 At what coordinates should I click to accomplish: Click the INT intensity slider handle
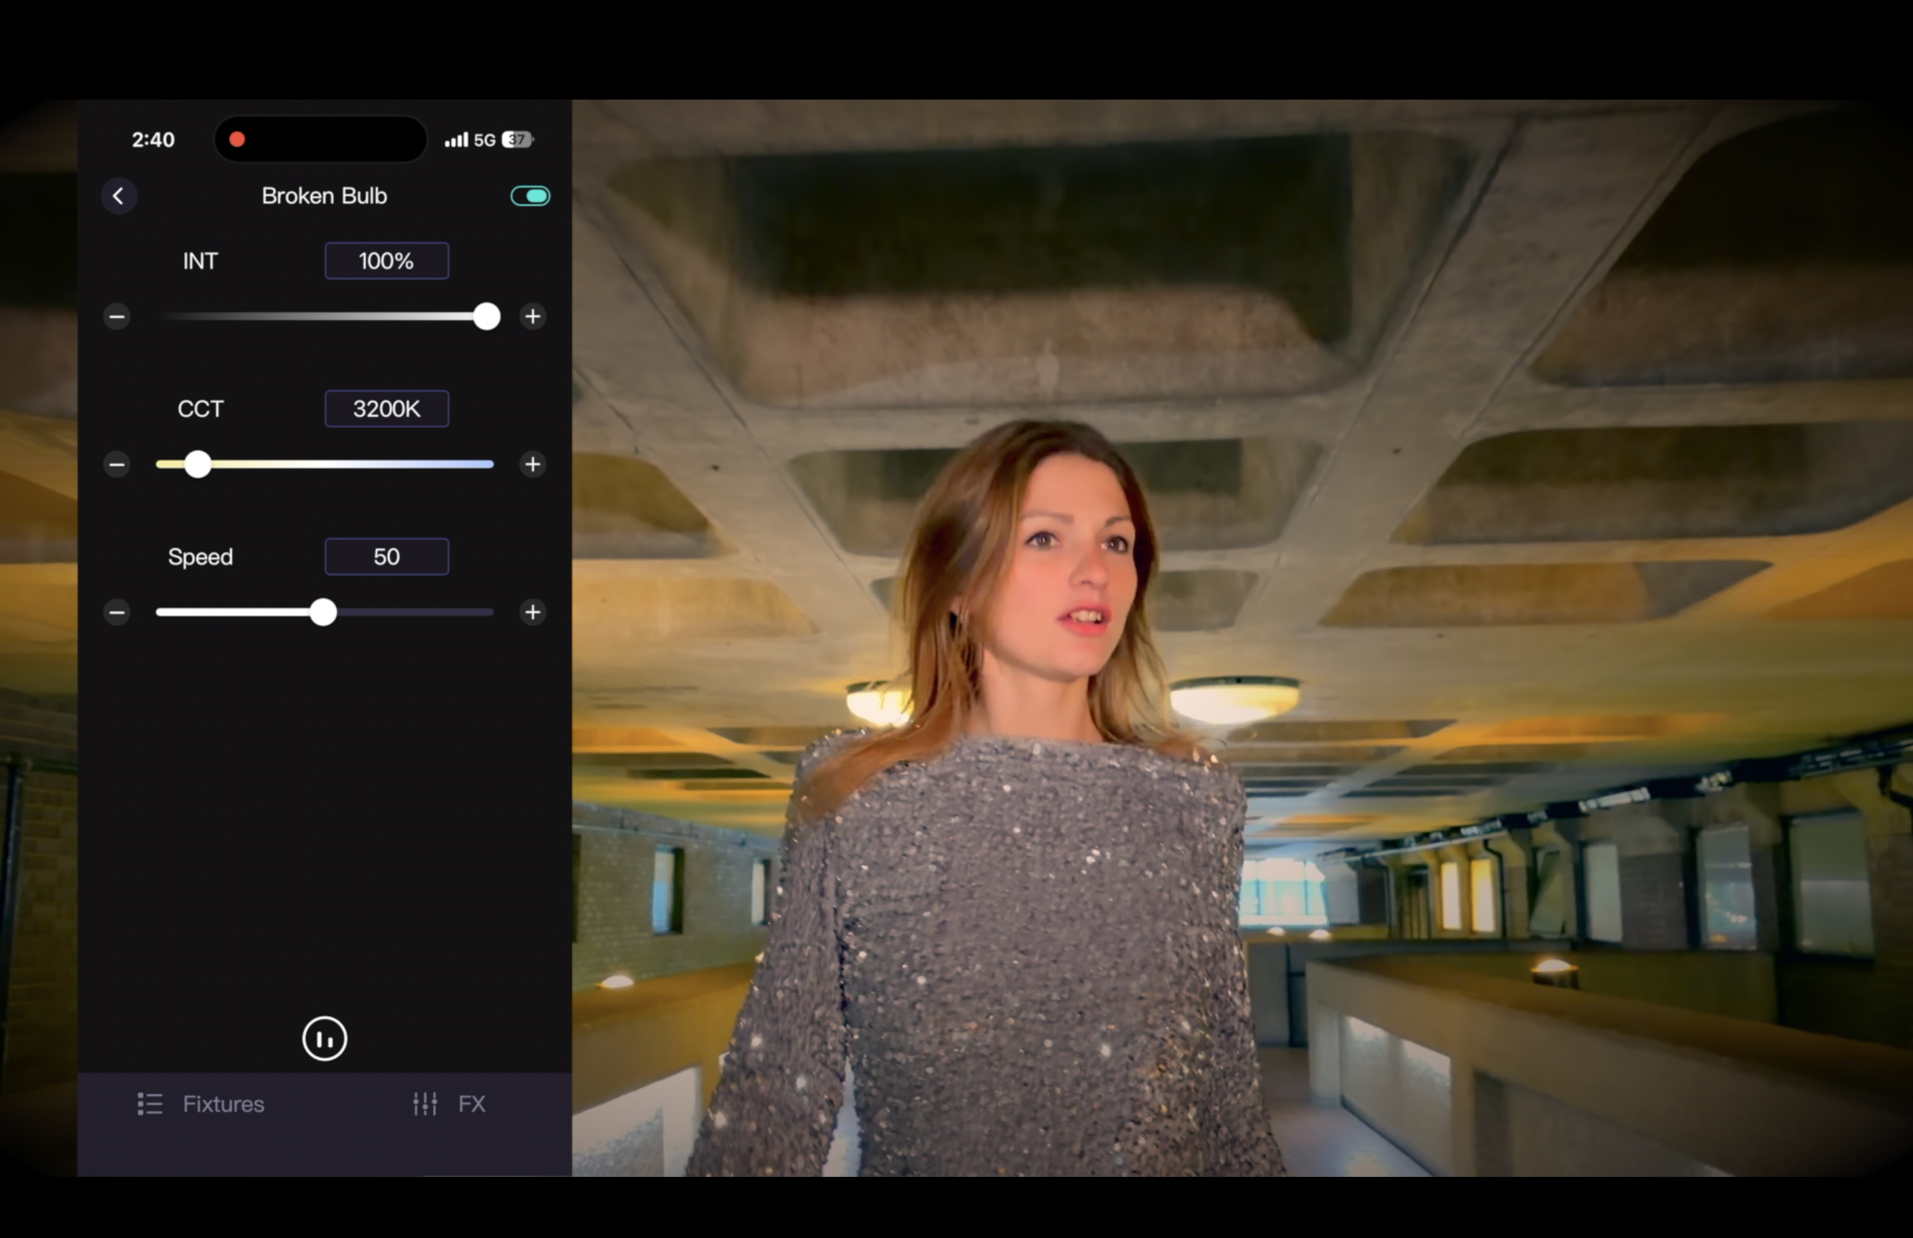click(x=486, y=316)
